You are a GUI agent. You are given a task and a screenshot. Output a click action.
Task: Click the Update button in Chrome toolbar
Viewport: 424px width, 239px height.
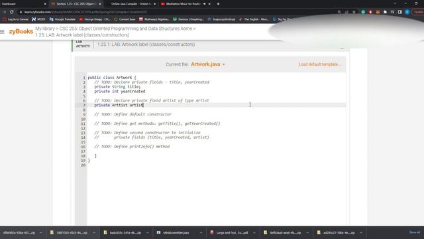[418, 12]
